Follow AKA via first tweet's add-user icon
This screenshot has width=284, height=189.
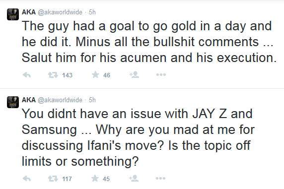click(x=134, y=74)
